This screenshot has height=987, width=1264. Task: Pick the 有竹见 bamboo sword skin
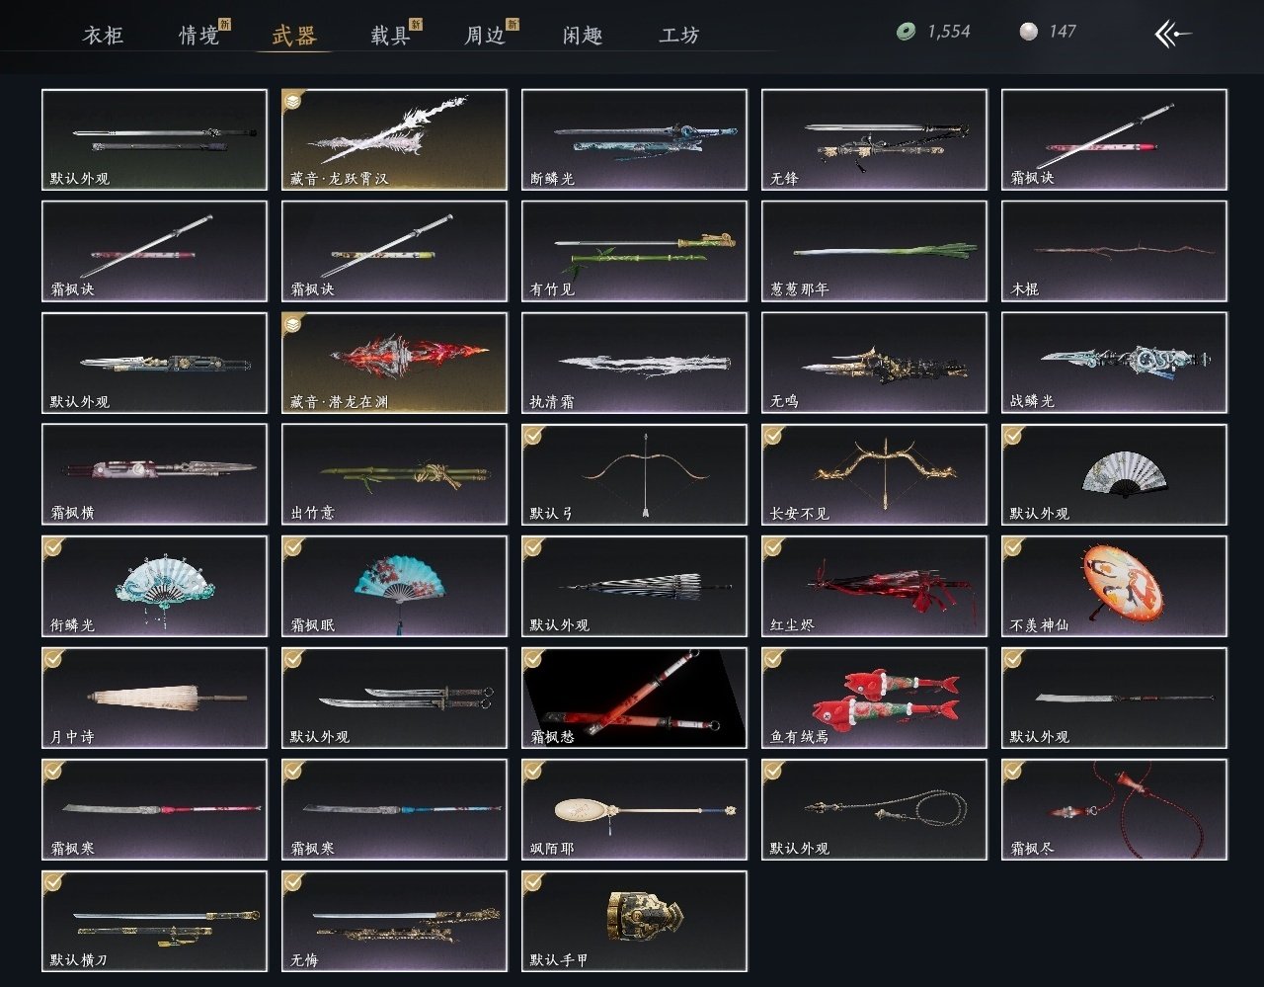[634, 251]
